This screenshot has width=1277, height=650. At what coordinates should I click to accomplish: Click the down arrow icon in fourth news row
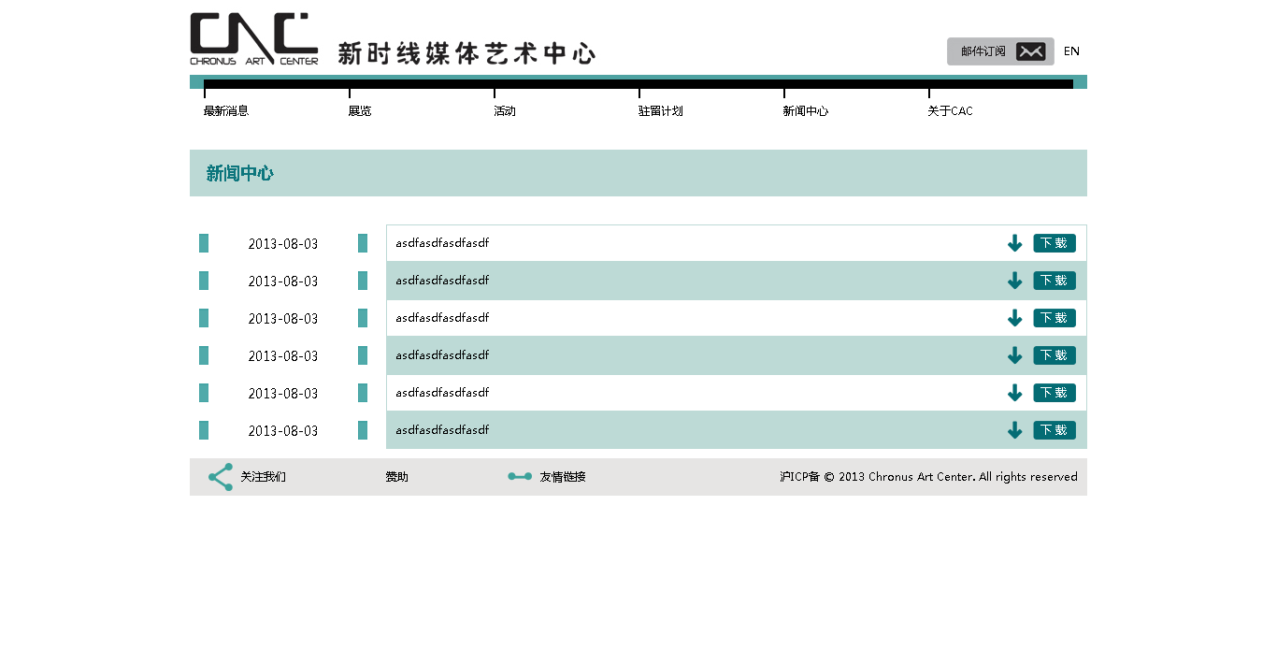pyautogui.click(x=1014, y=355)
